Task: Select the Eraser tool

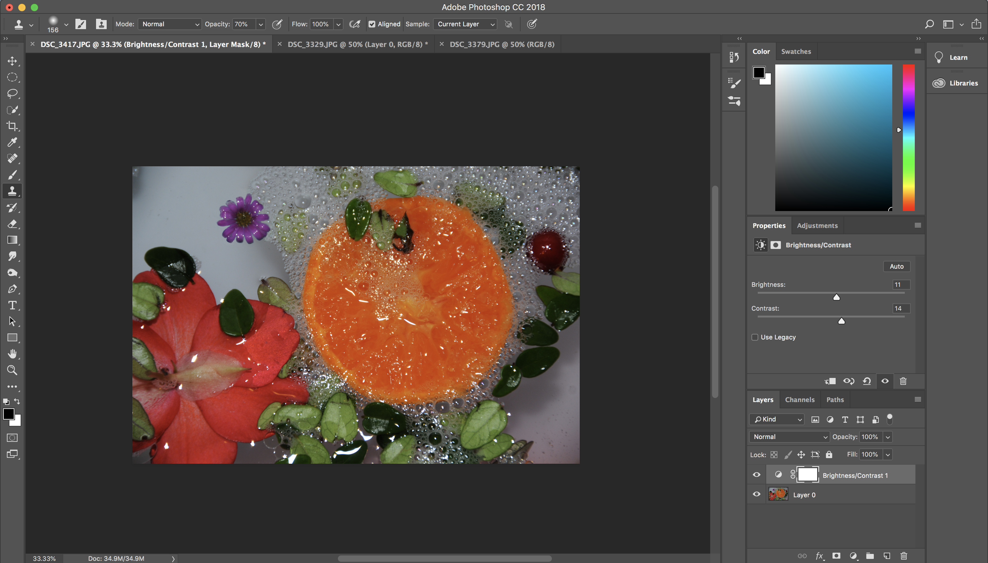Action: point(13,224)
